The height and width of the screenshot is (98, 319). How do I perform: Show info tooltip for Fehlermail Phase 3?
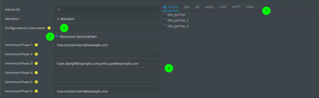(36, 63)
